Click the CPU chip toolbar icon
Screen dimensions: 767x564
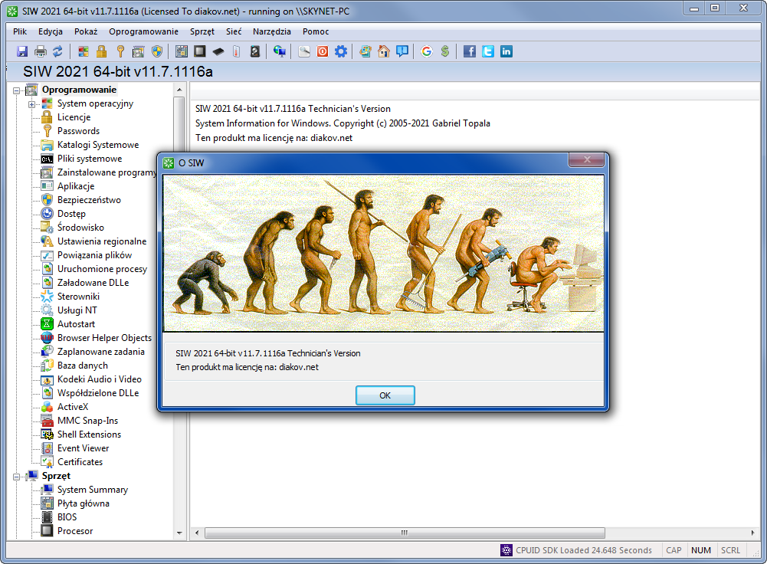click(x=199, y=51)
